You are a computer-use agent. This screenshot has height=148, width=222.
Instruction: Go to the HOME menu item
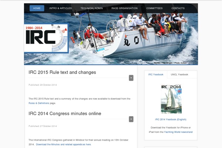[x=37, y=8]
